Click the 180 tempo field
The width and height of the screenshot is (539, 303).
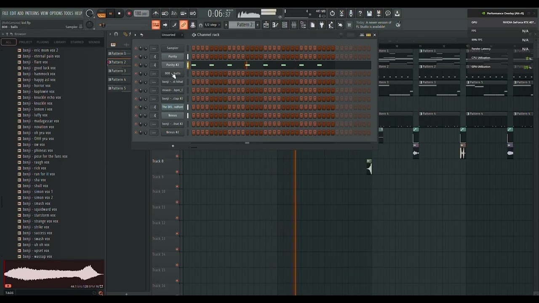[x=141, y=13]
